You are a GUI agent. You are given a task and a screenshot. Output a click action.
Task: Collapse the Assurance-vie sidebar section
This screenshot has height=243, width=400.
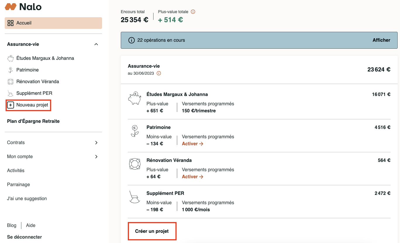click(96, 44)
